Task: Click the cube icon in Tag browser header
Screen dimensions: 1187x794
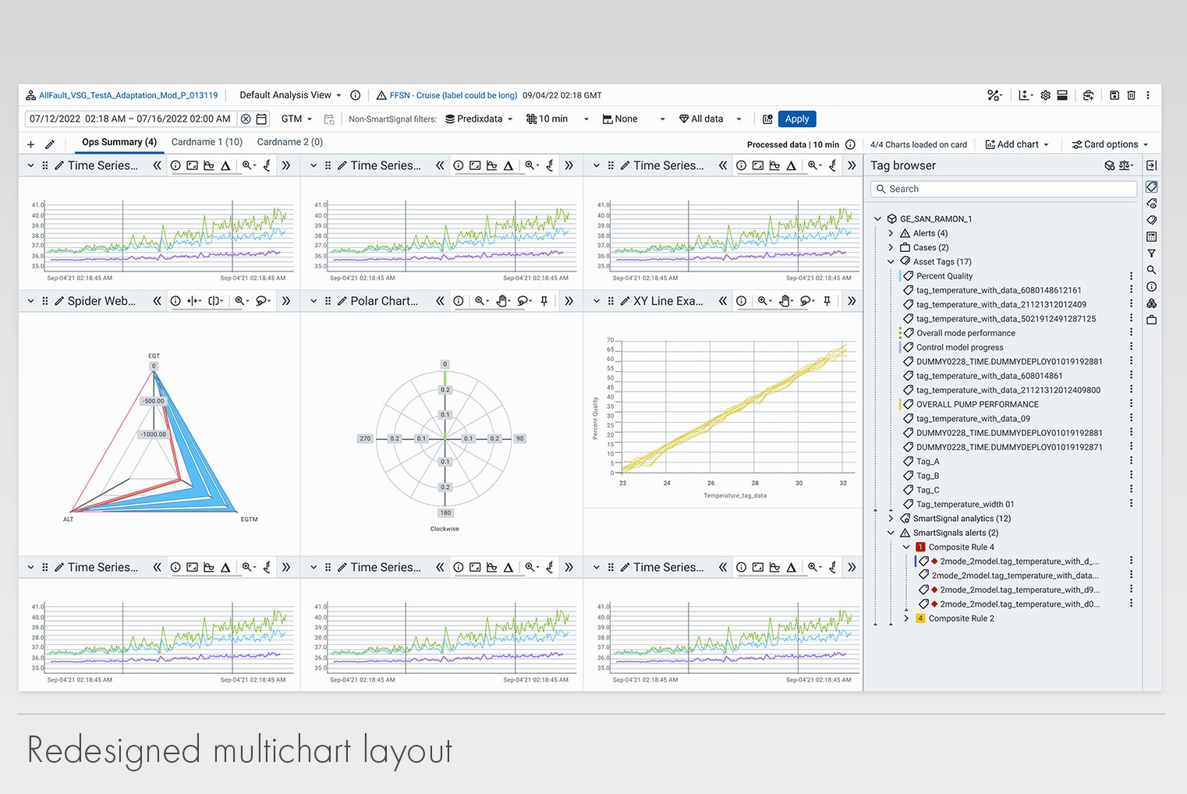Action: point(1110,165)
